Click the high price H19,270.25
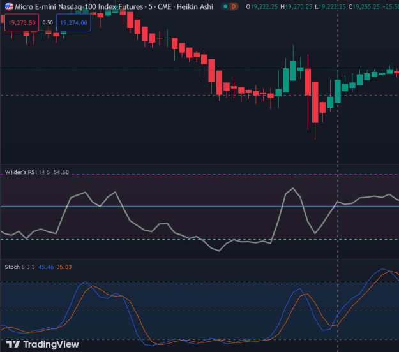Viewport: 399px width, 352px height. [296, 7]
